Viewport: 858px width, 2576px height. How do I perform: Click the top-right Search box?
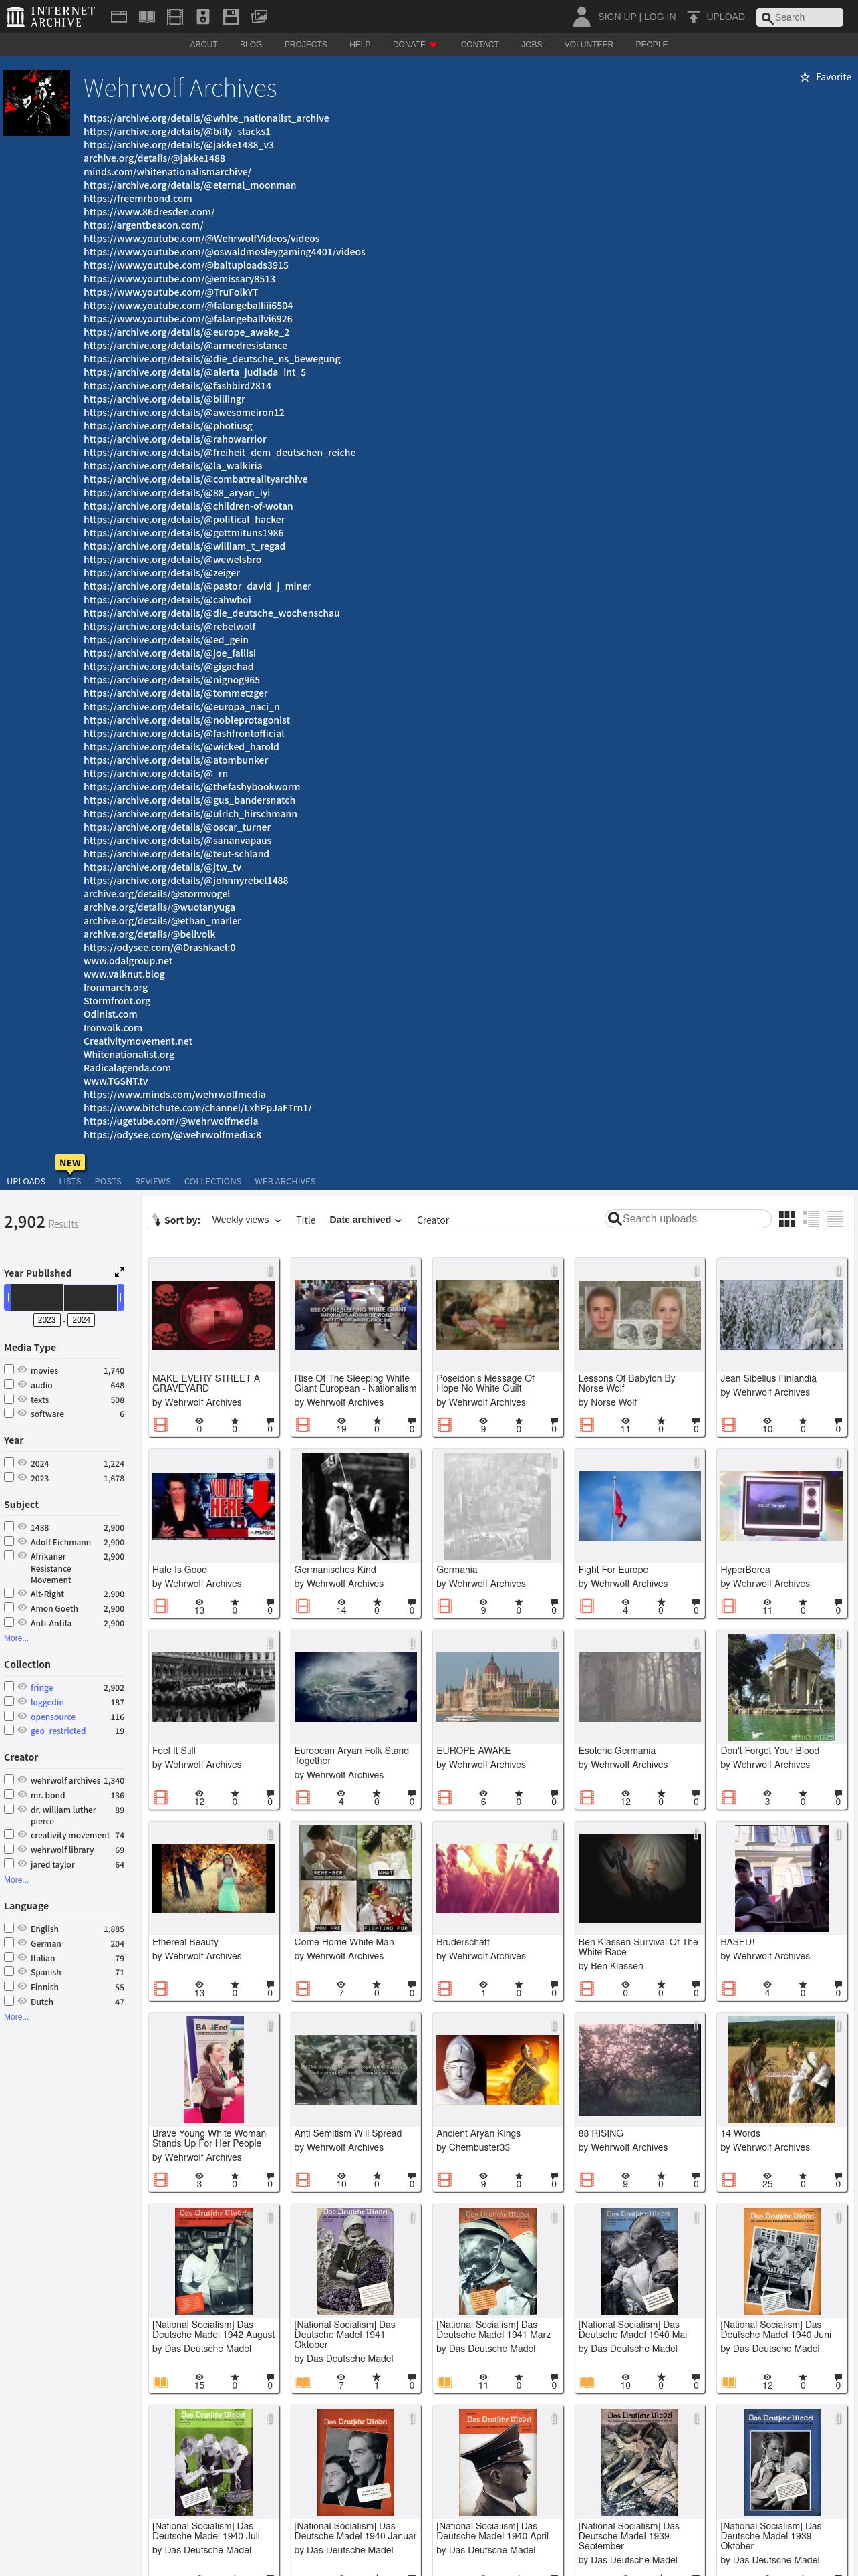[x=799, y=17]
